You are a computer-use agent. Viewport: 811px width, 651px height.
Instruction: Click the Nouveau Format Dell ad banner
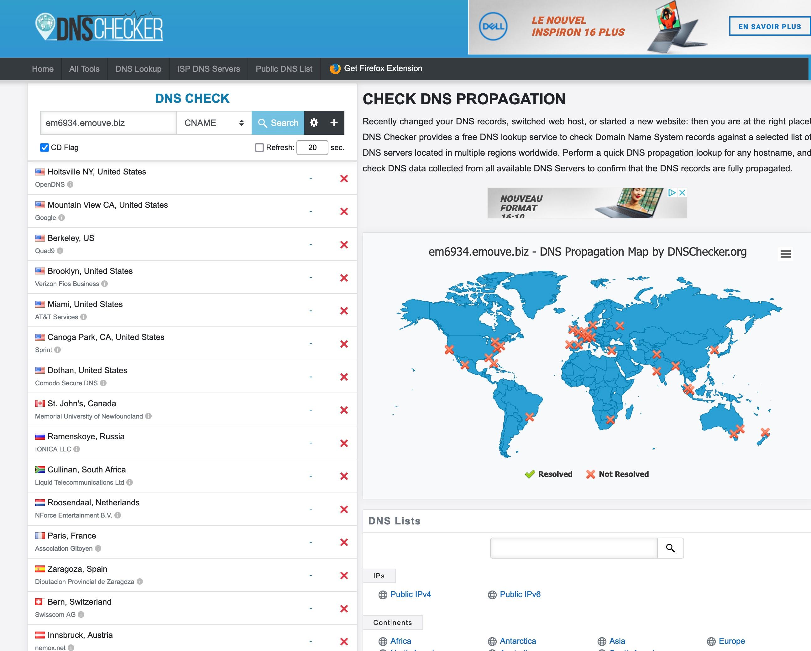pos(587,203)
